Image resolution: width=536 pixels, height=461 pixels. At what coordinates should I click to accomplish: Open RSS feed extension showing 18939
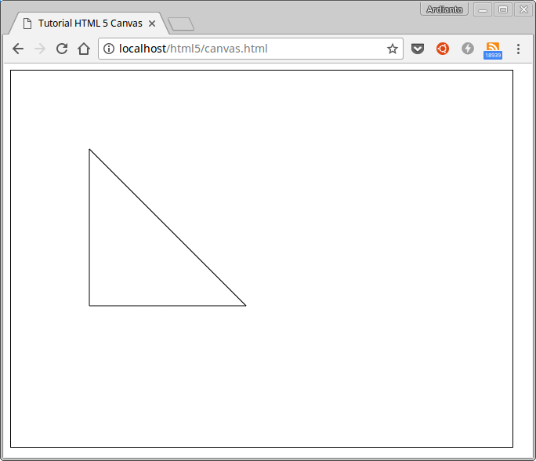(493, 50)
